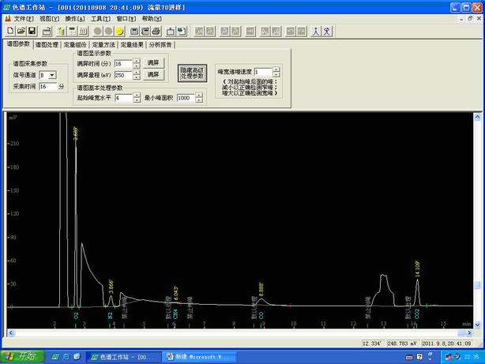Click the Save floppy-disk toolbar icon
The width and height of the screenshot is (485, 364).
click(32, 31)
